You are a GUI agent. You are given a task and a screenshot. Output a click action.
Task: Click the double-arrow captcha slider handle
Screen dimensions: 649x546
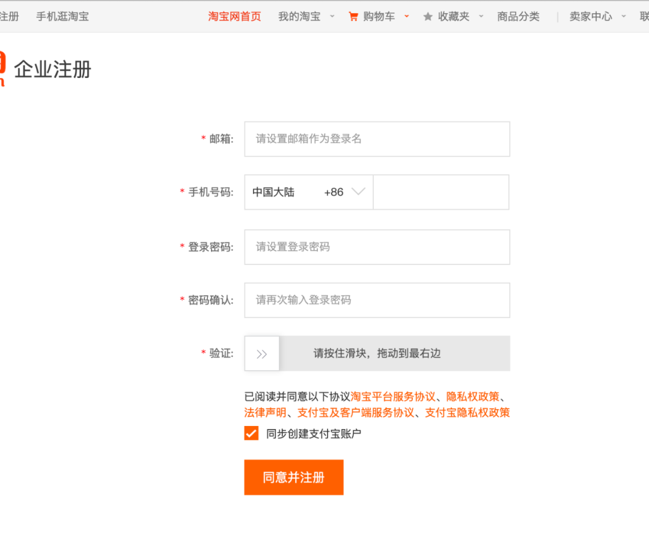point(261,353)
